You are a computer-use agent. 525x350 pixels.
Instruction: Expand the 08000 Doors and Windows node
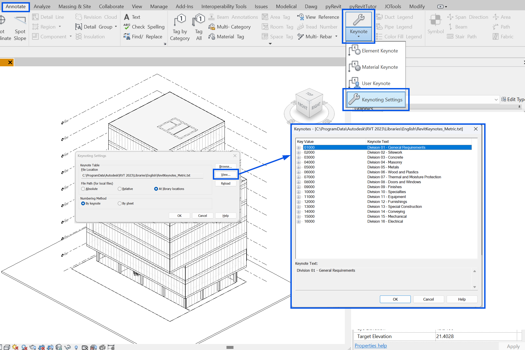point(299,182)
